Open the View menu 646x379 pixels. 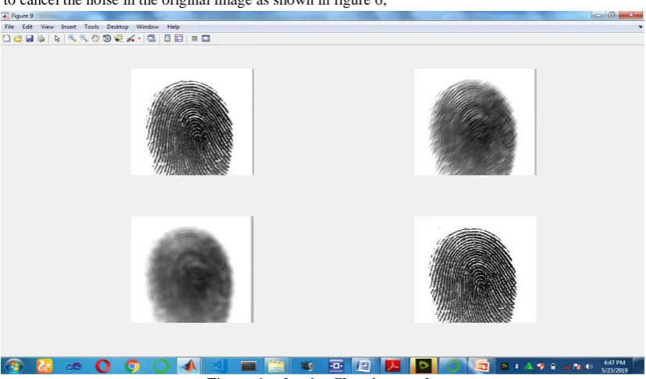tap(47, 27)
